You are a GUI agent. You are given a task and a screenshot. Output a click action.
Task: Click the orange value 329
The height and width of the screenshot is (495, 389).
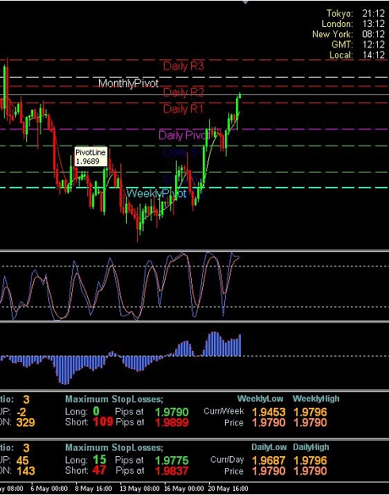25,423
